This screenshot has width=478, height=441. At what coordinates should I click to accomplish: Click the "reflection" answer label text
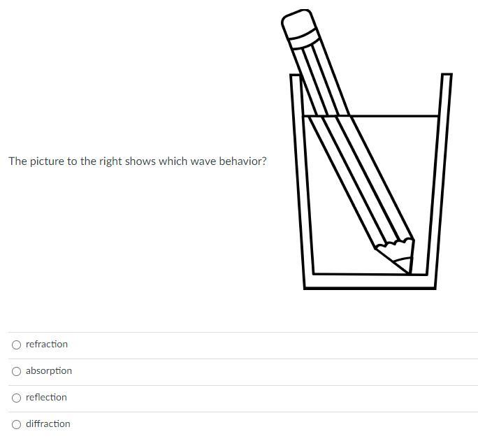pos(46,398)
